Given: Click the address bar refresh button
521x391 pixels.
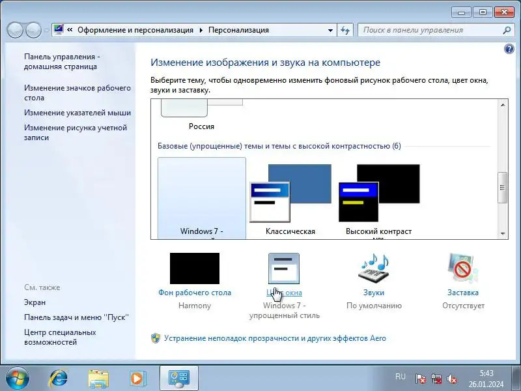Looking at the screenshot, I should (x=345, y=30).
